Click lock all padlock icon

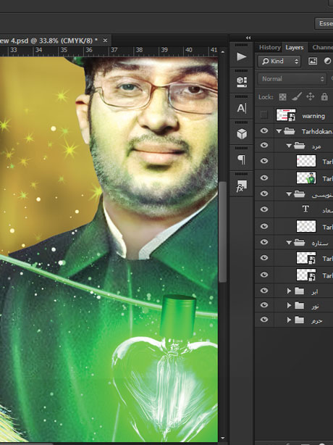pyautogui.click(x=324, y=97)
